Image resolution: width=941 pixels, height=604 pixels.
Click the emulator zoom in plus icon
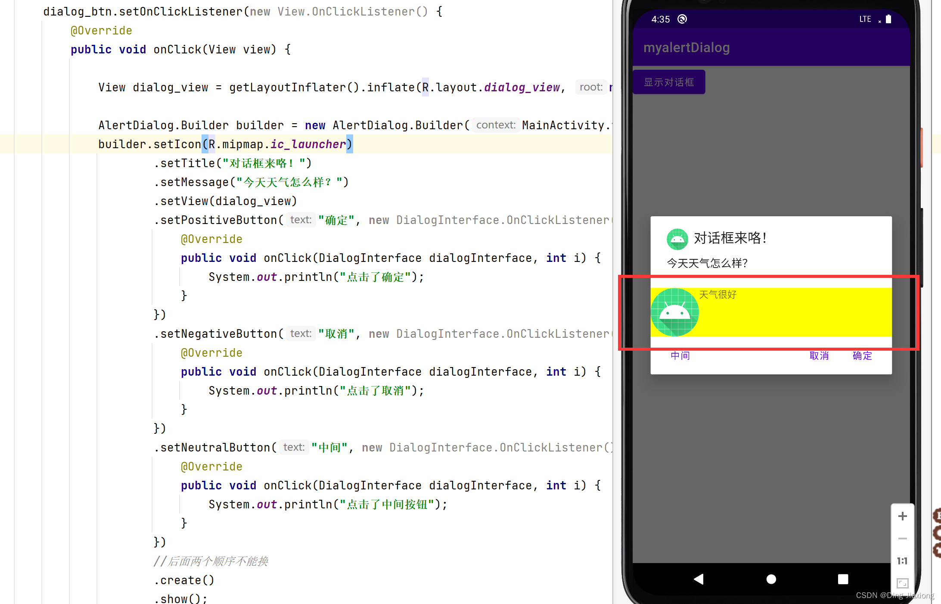pos(903,516)
